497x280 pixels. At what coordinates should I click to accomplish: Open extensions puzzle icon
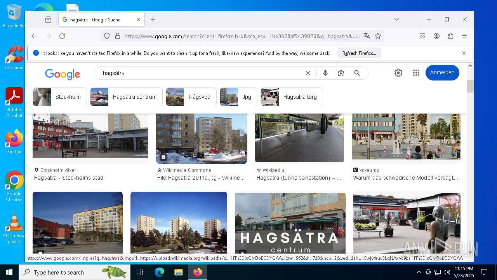450,36
